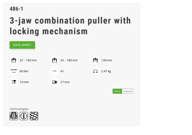Click the jaw width icon beside 27 mm
192x135 pixels.
[x=54, y=82]
